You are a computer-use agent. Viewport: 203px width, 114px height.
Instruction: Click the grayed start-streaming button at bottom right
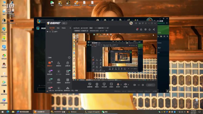click(150, 85)
